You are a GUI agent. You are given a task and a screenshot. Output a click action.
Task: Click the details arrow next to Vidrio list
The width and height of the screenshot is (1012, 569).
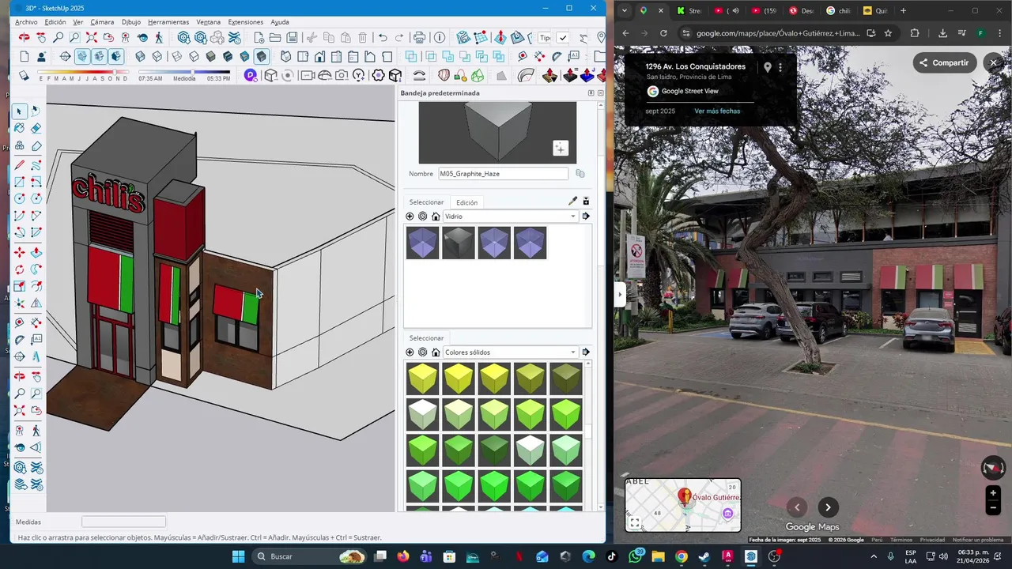click(x=586, y=217)
